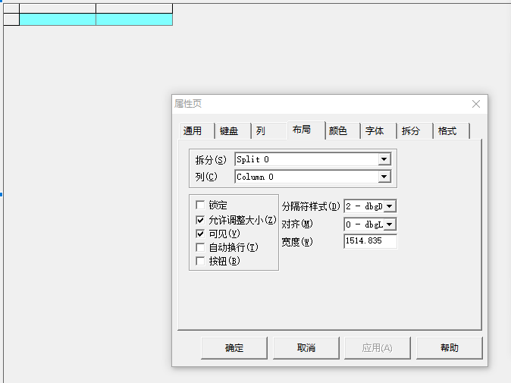This screenshot has height=383, width=511.
Task: Expand the 列(C) Column 0 dropdown
Action: click(384, 177)
